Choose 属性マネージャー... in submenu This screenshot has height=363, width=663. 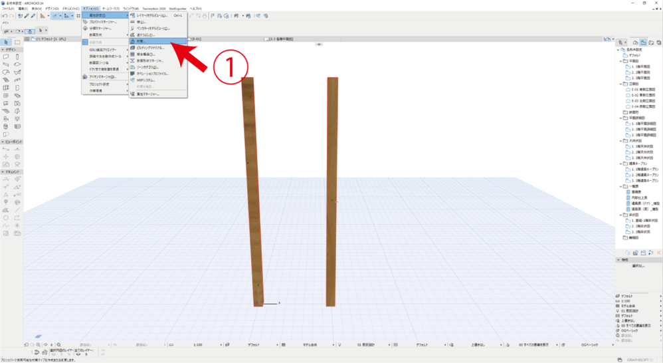[157, 94]
